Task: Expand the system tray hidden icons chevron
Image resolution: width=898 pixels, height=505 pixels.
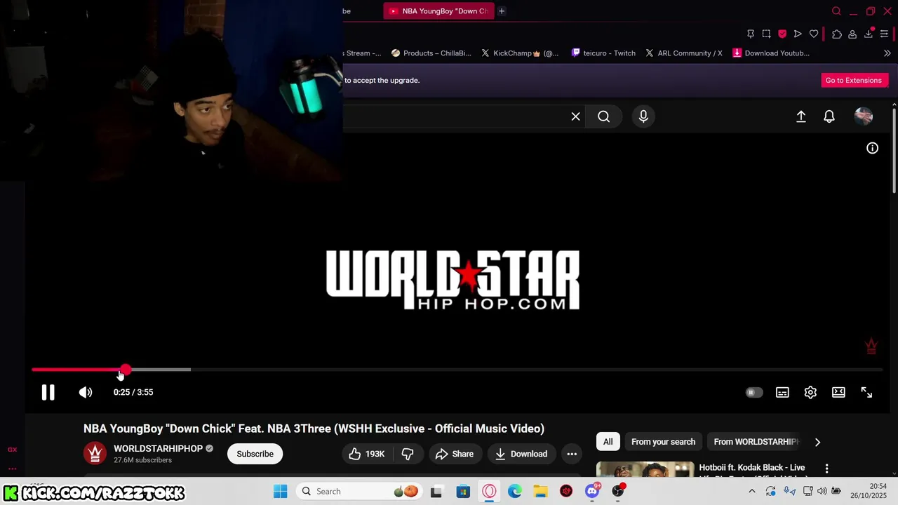Action: [751, 491]
